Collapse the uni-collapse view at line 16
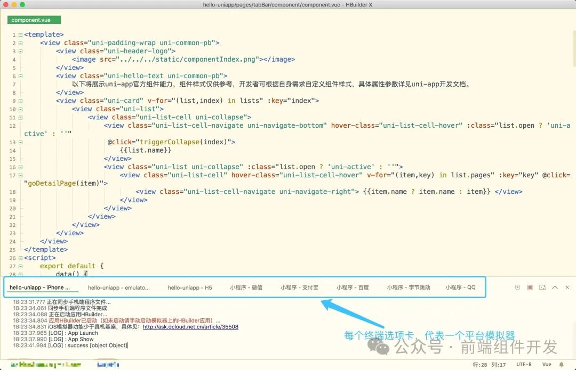576x370 pixels. [x=21, y=167]
